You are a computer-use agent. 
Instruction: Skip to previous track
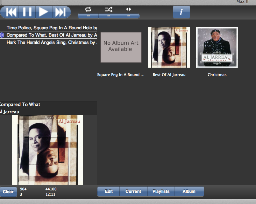(10, 12)
